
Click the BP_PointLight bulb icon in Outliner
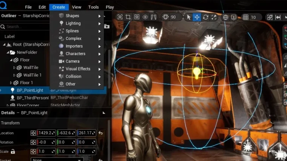(12, 90)
